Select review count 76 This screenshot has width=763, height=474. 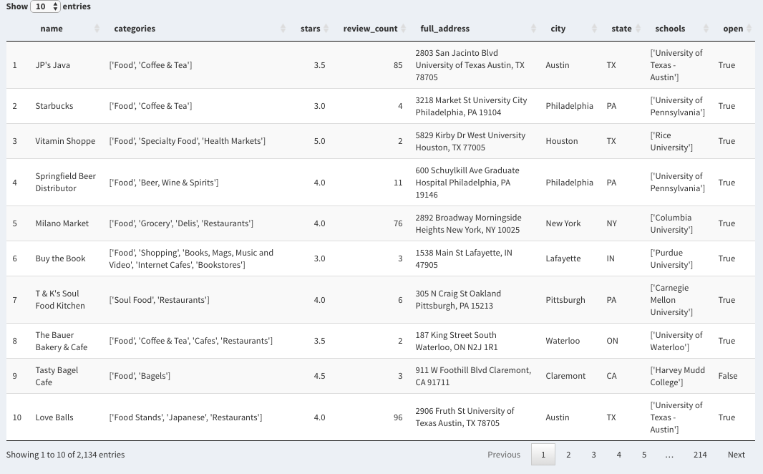[x=398, y=223]
